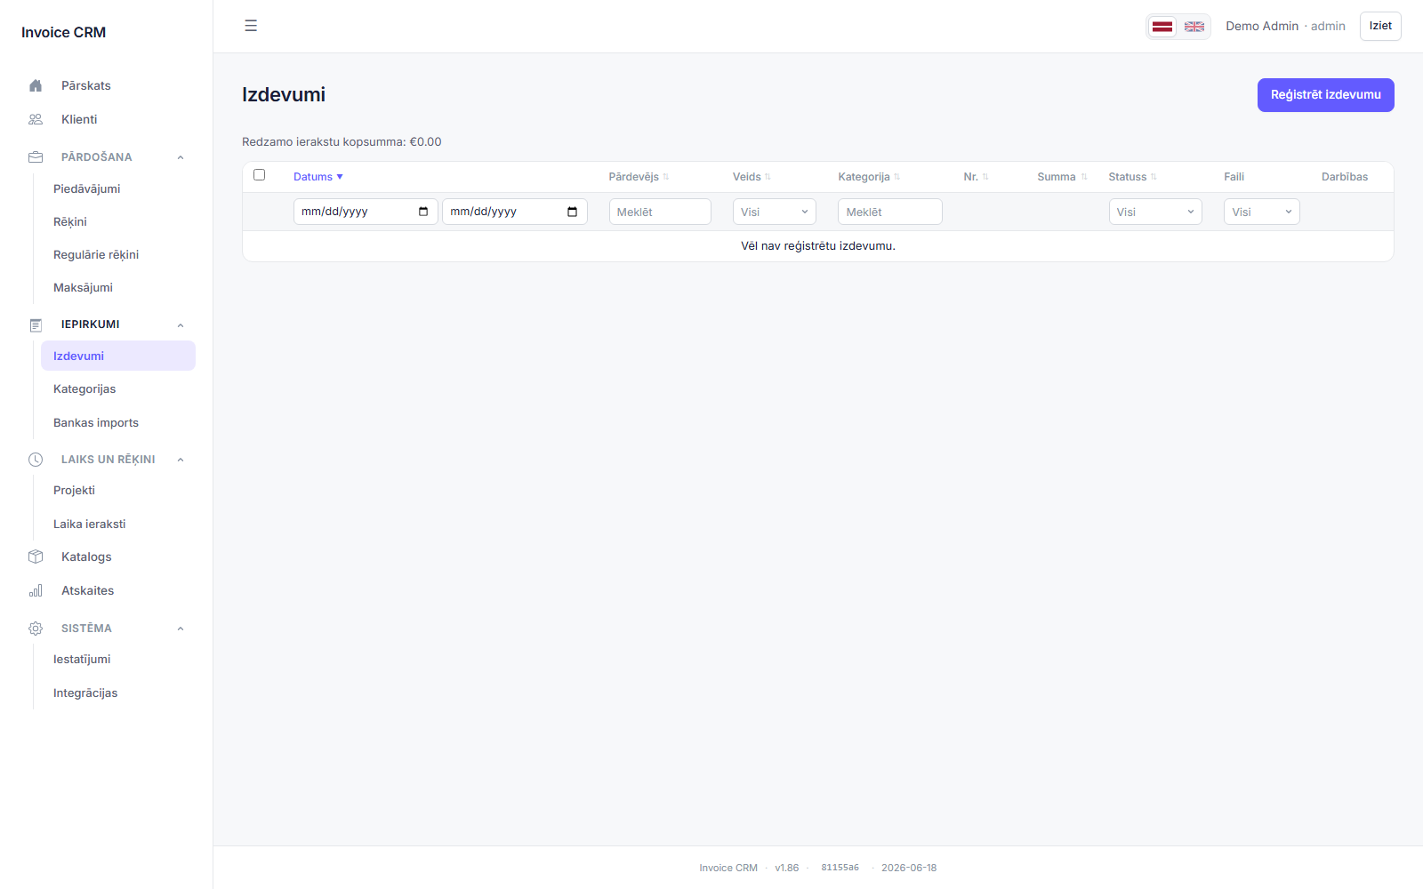Open Klienti in sidebar
Screen dimensions: 1423x889
pos(79,119)
